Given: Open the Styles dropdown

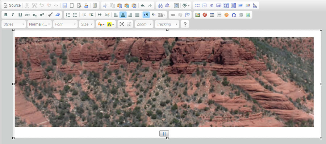Looking at the screenshot, I should [14, 24].
